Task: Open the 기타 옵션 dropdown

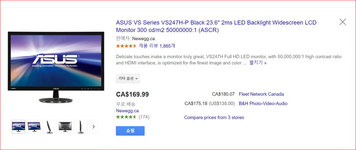Action: [x=128, y=79]
